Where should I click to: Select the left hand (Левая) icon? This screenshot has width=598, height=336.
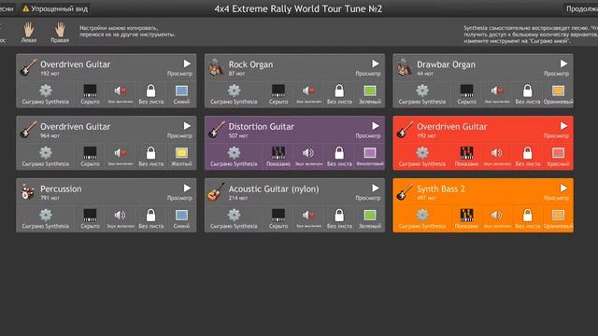tap(29, 29)
